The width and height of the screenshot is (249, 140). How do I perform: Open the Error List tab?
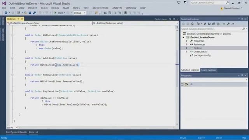click(x=33, y=132)
